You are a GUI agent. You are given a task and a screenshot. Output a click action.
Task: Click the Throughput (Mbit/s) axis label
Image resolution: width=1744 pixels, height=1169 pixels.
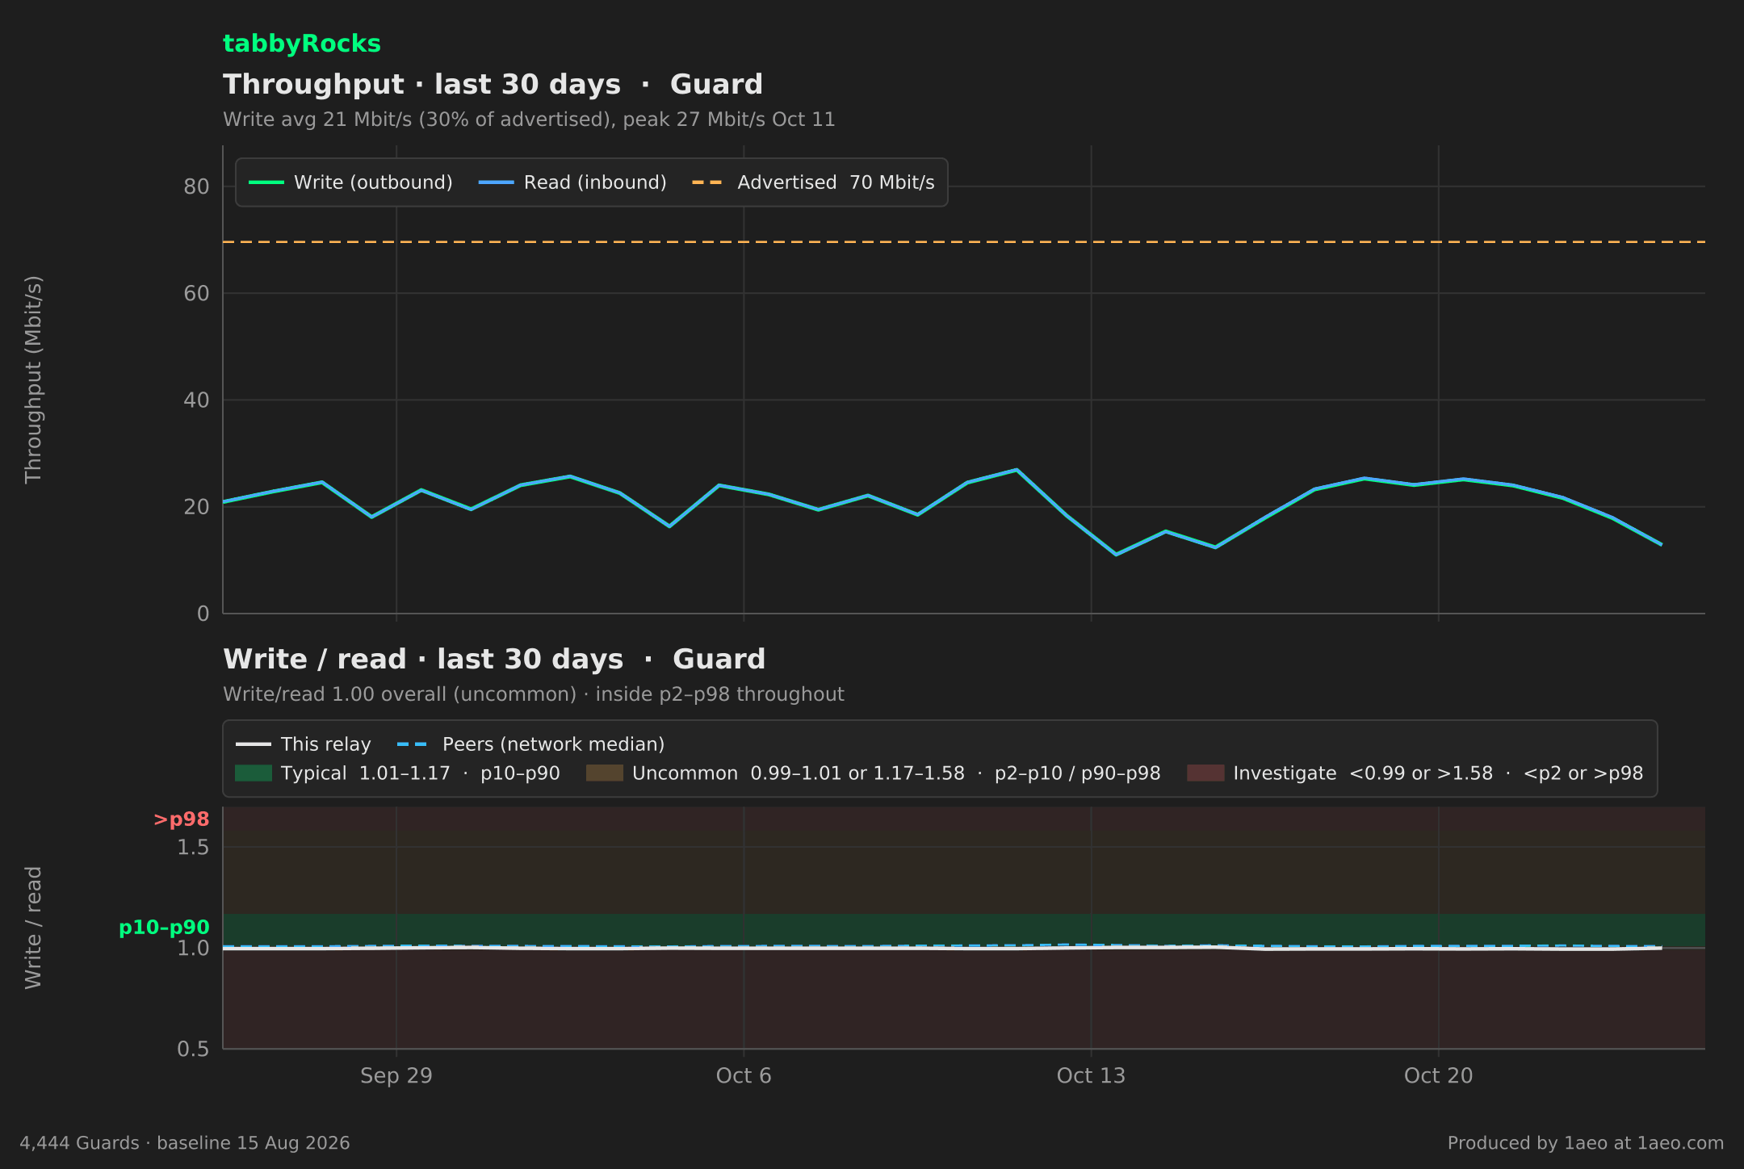33,379
